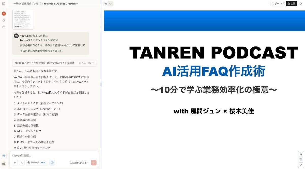The height and width of the screenshot is (169, 305).
Task: Open the arrow next to コピー
Action: click(x=282, y=4)
